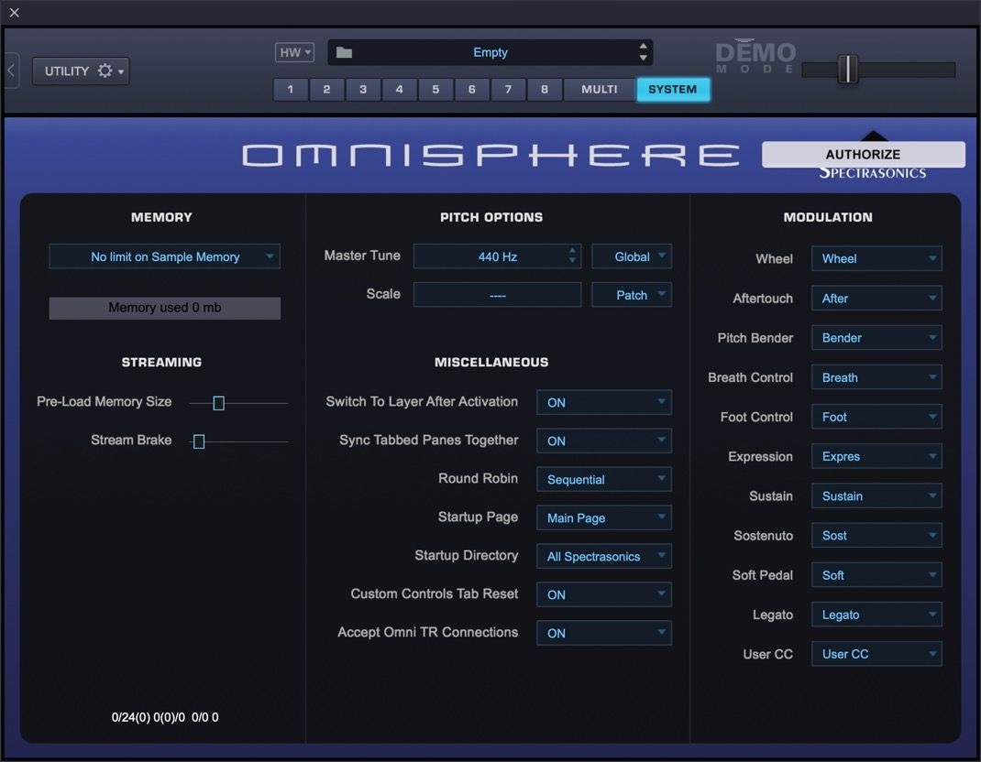Close the plugin window with X

tap(15, 13)
